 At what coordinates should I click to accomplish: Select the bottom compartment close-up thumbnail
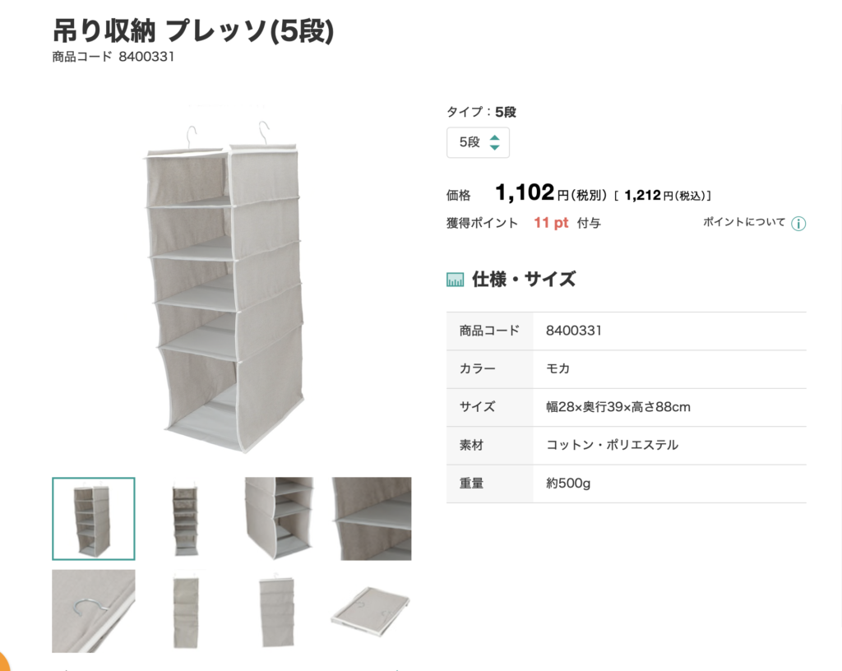pos(280,519)
